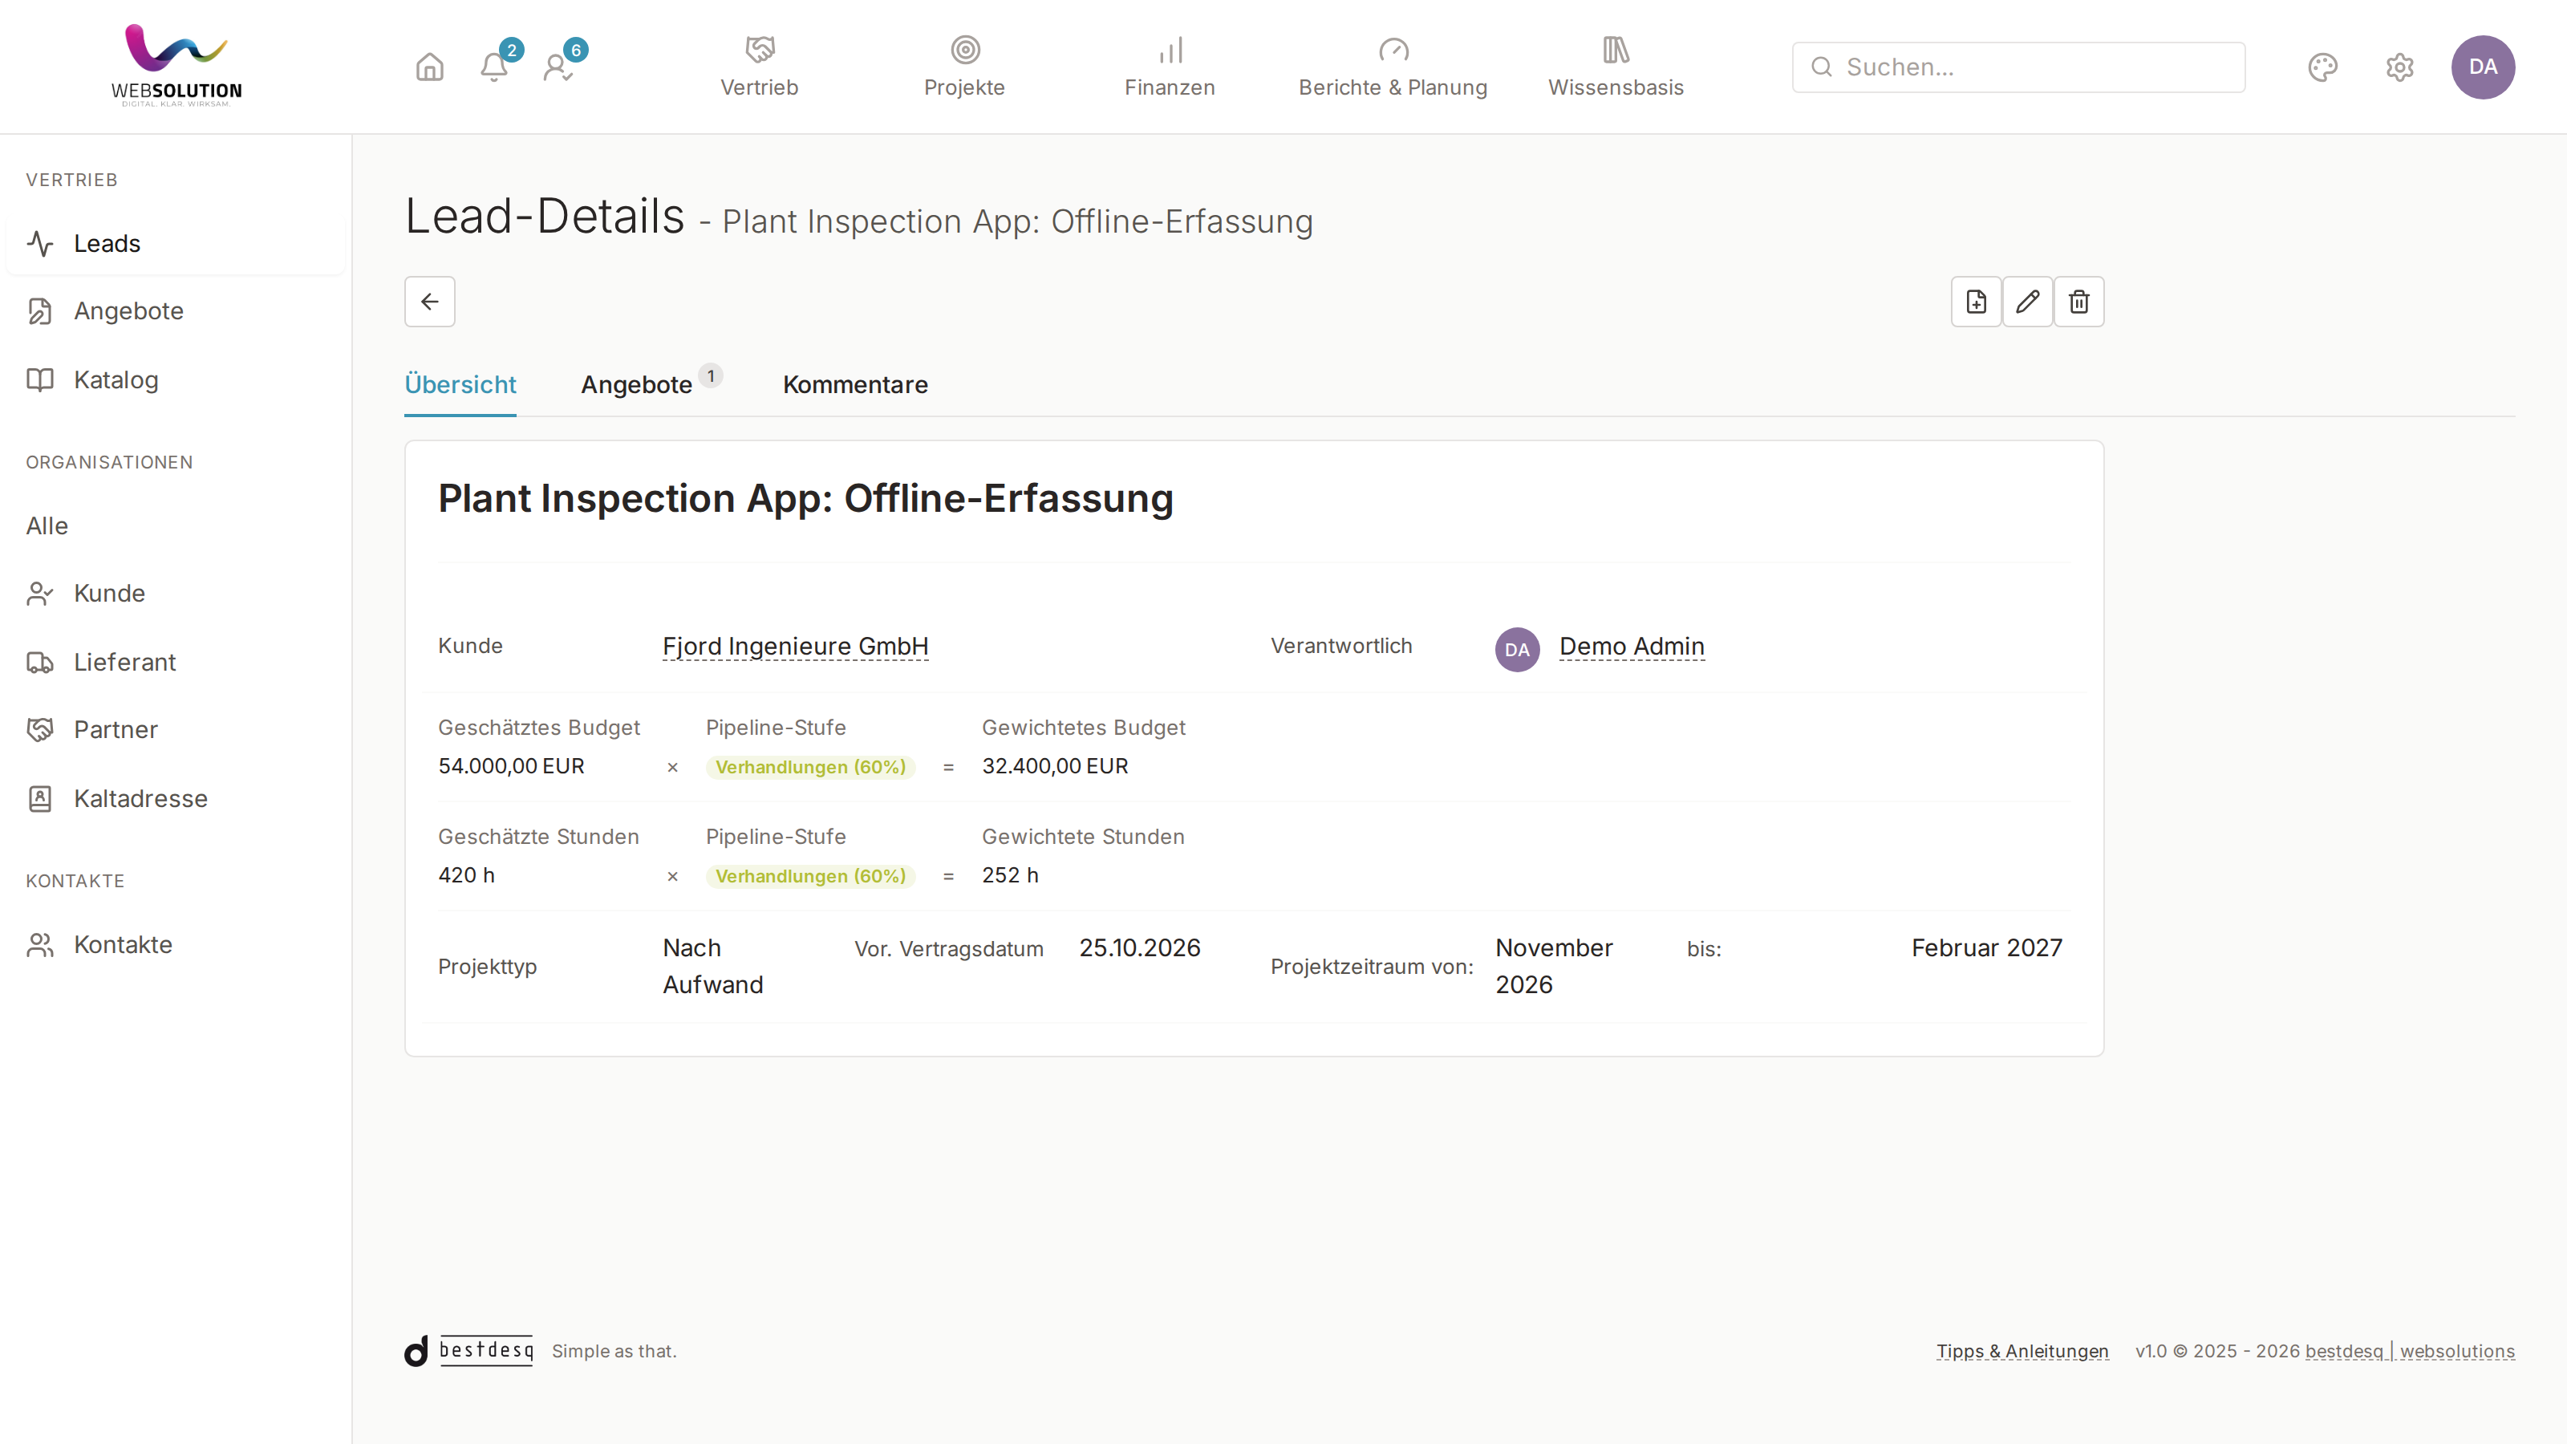2567x1444 pixels.
Task: Focus the Suchen search field
Action: [2018, 67]
